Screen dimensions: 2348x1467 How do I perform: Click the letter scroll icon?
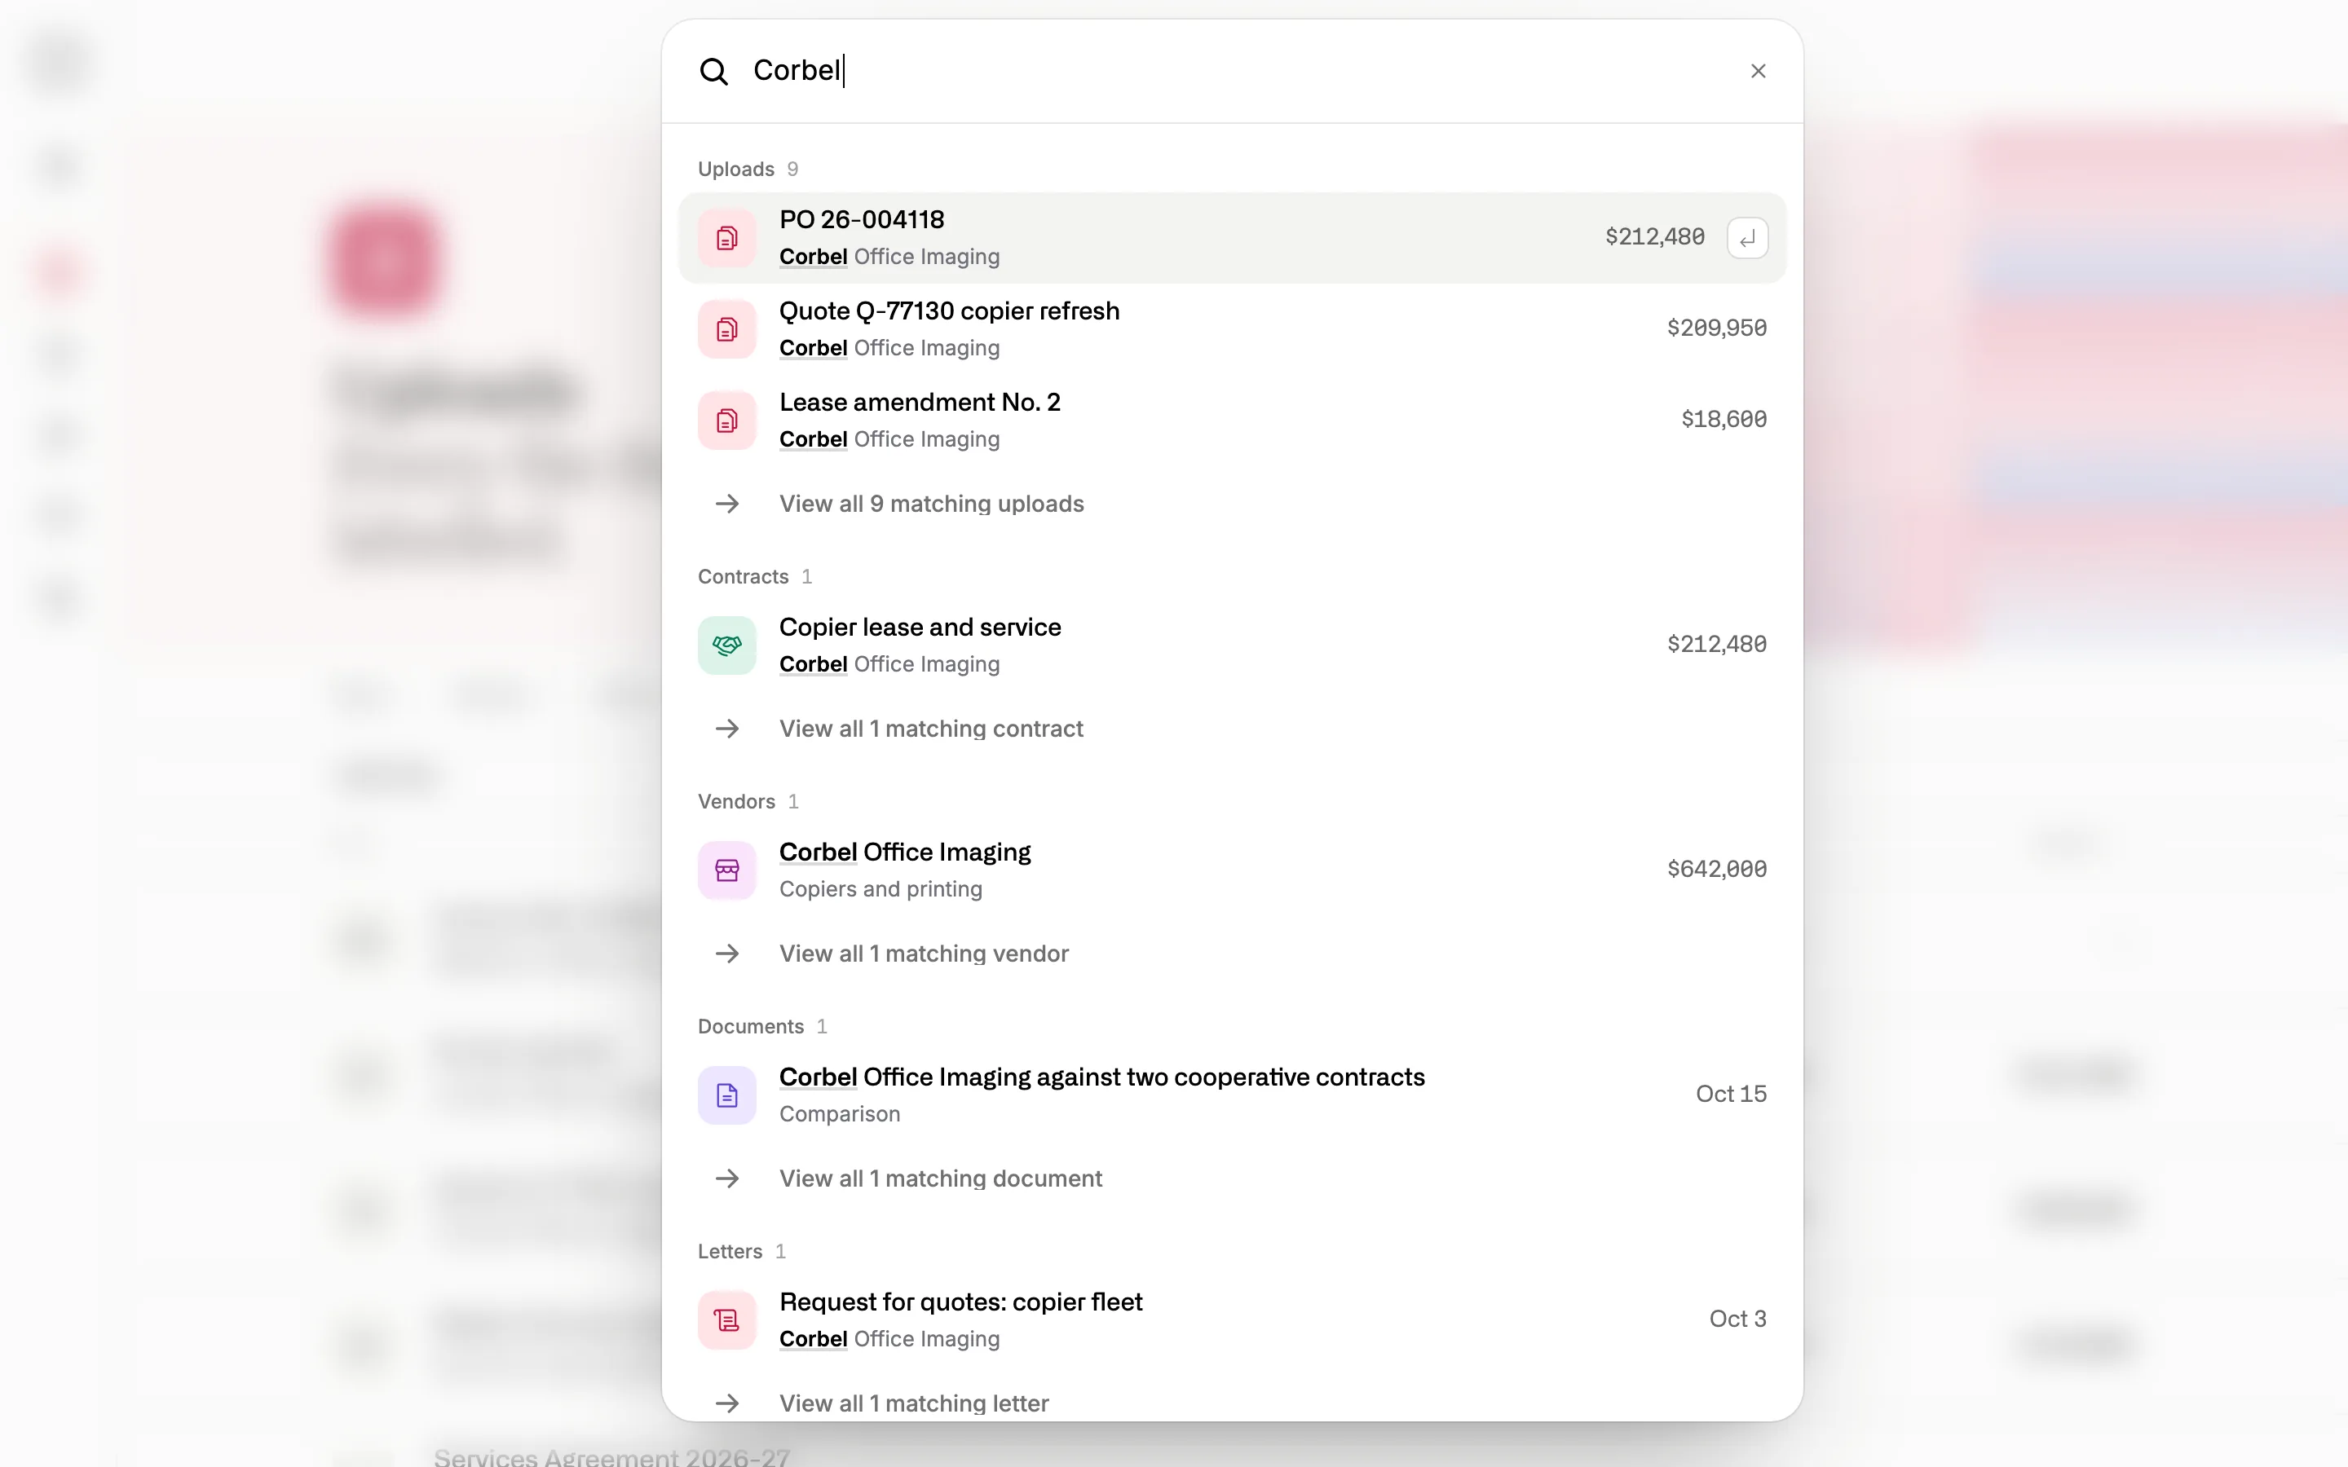click(x=726, y=1320)
